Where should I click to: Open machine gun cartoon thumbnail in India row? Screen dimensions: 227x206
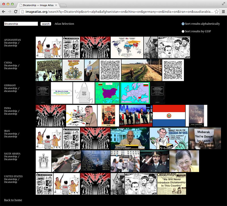point(81,116)
